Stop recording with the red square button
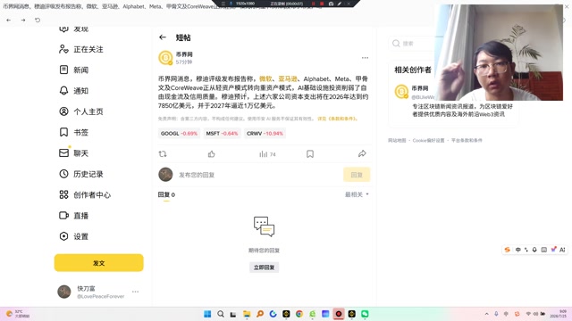 coord(322,4)
